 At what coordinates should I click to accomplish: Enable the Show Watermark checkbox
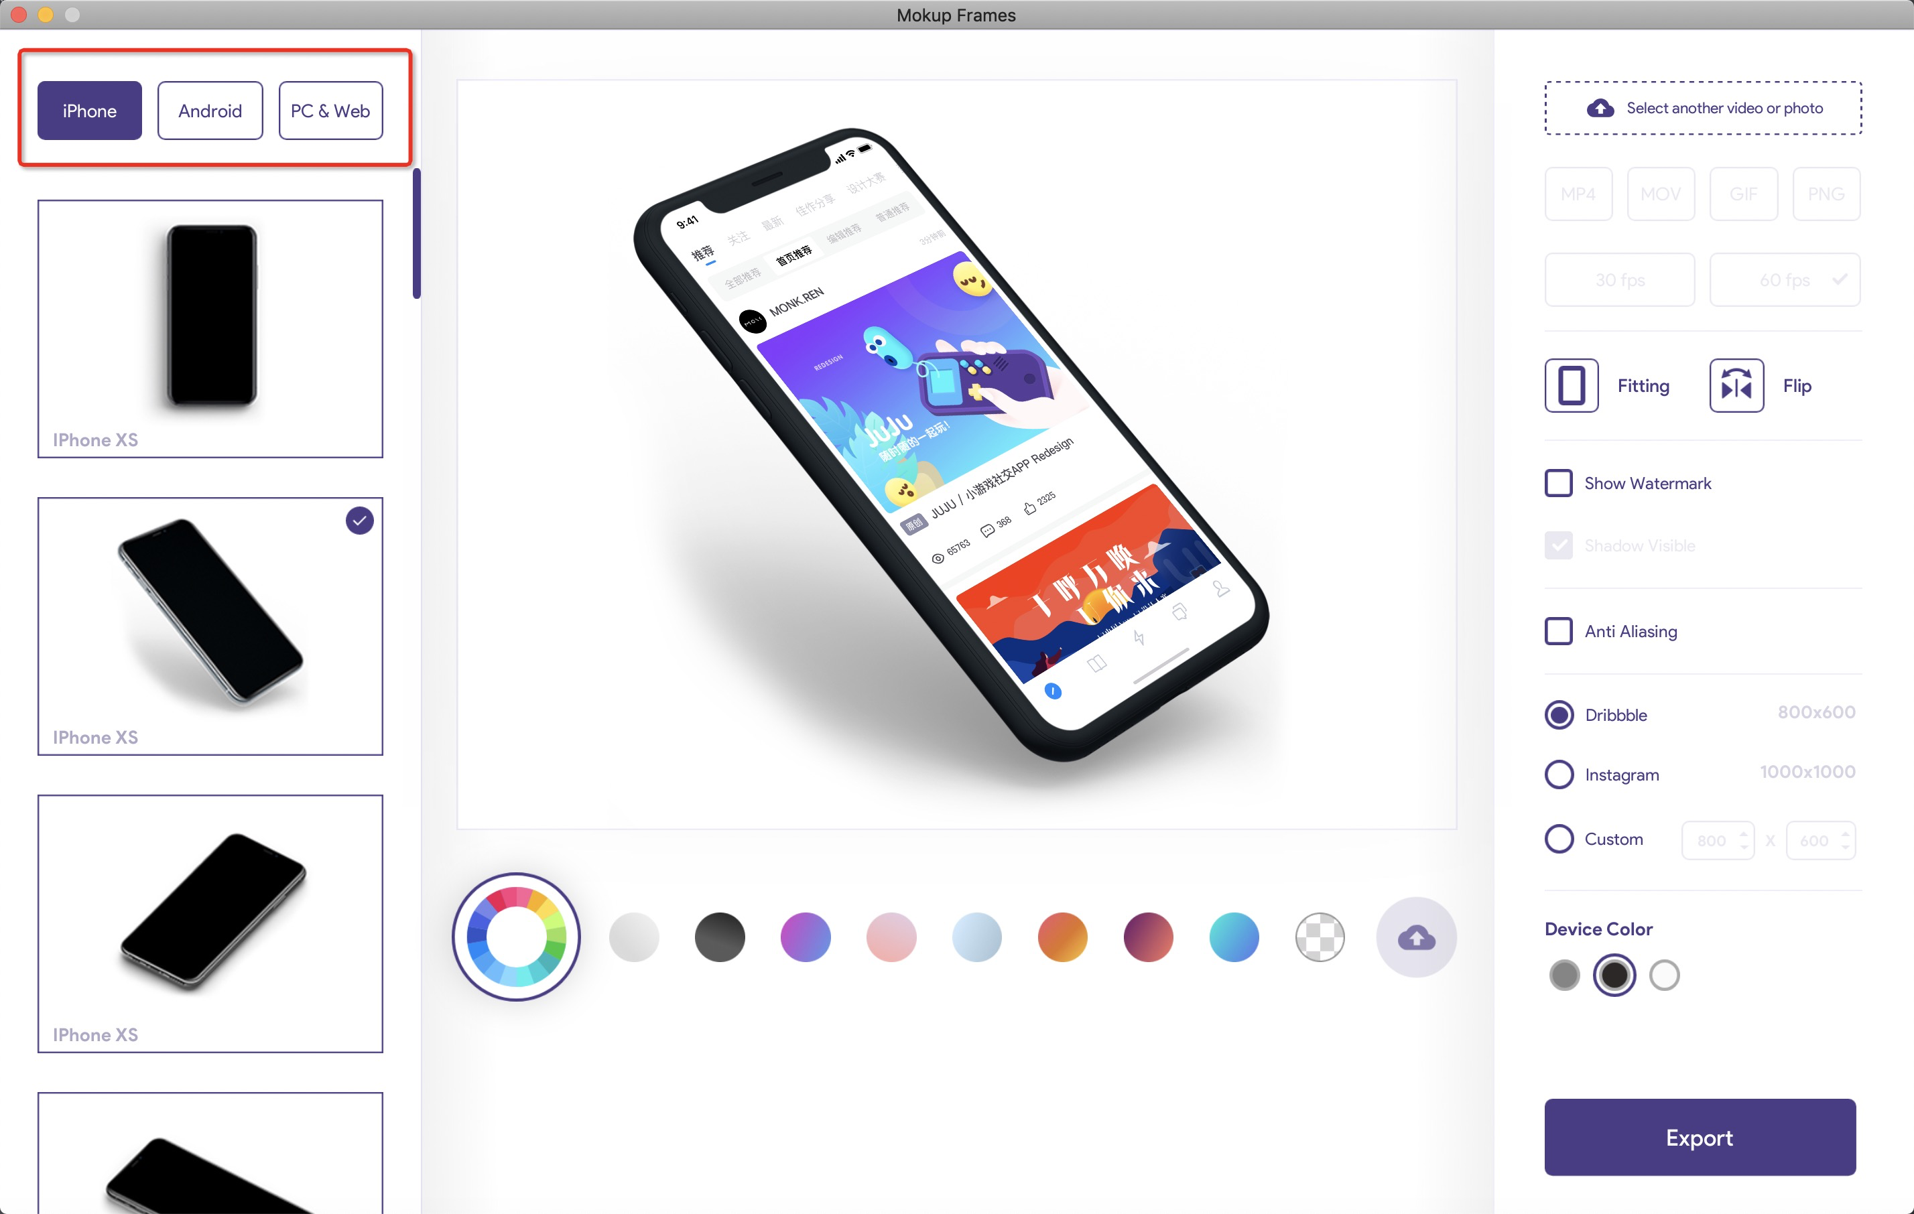pyautogui.click(x=1559, y=483)
